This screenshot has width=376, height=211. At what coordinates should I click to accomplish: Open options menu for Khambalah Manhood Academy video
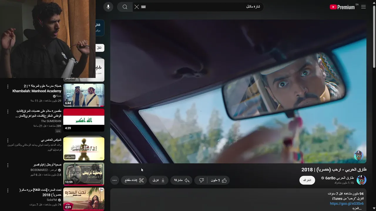[8, 87]
